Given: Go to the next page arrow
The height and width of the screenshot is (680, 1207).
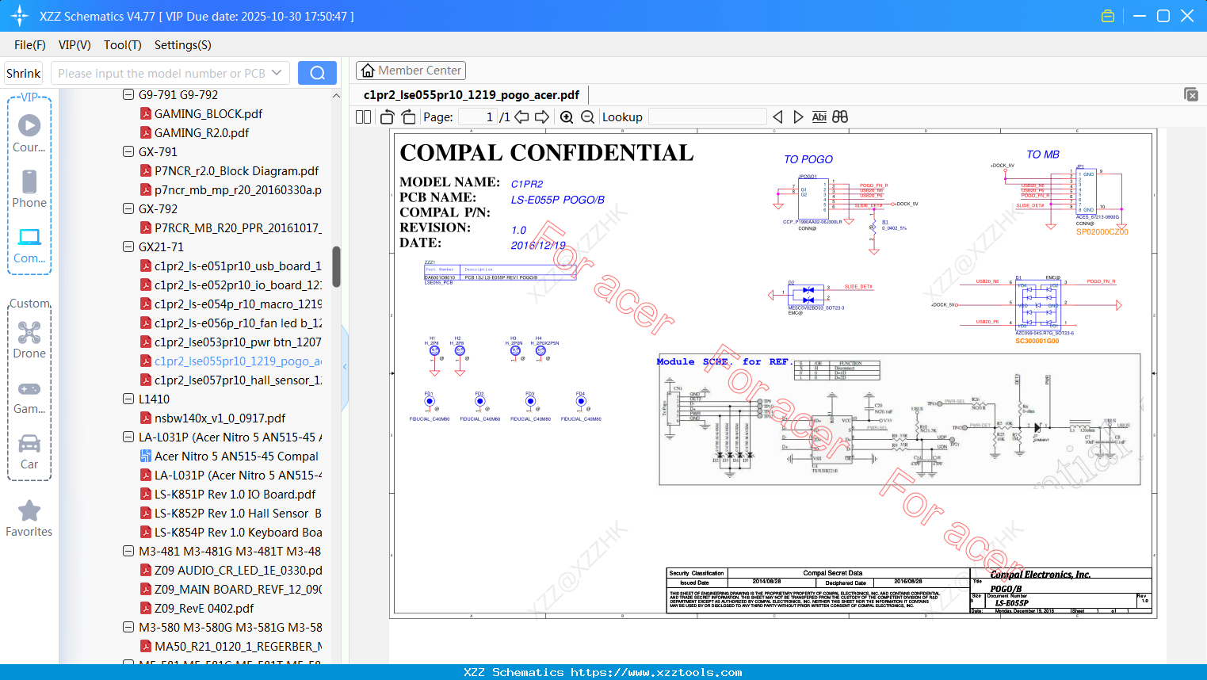Looking at the screenshot, I should coord(542,117).
